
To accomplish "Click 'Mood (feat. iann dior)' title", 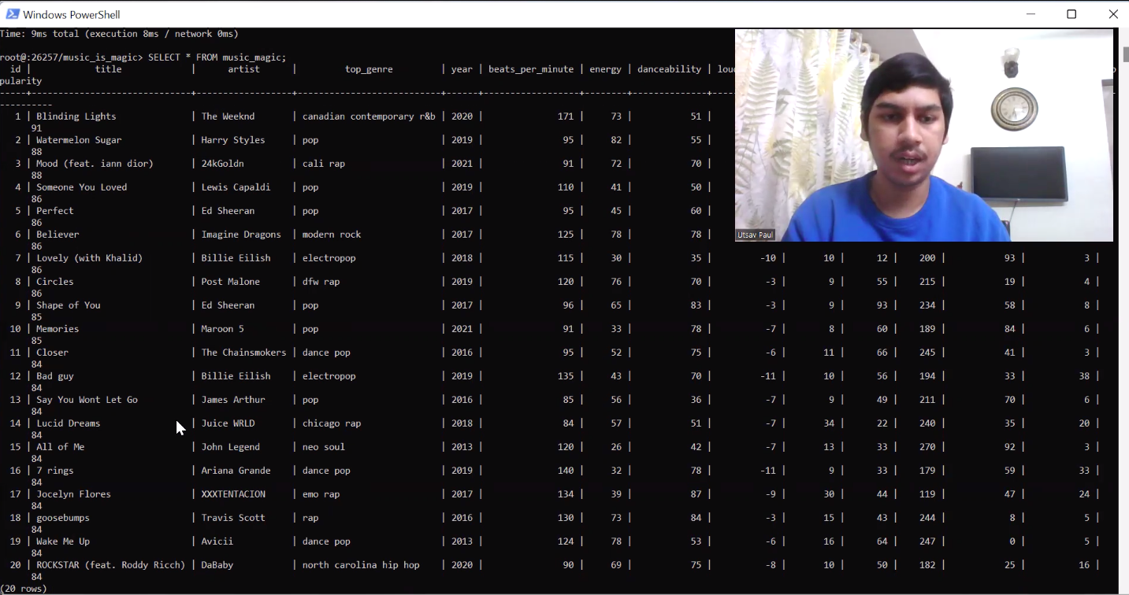I will [x=95, y=164].
